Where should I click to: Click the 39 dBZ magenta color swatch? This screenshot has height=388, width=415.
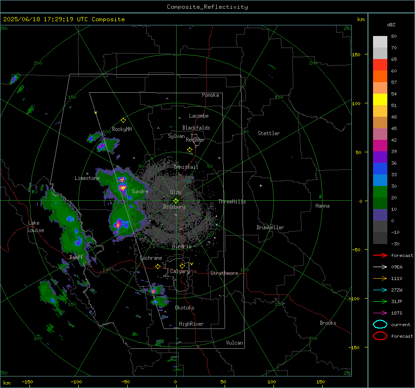point(380,145)
